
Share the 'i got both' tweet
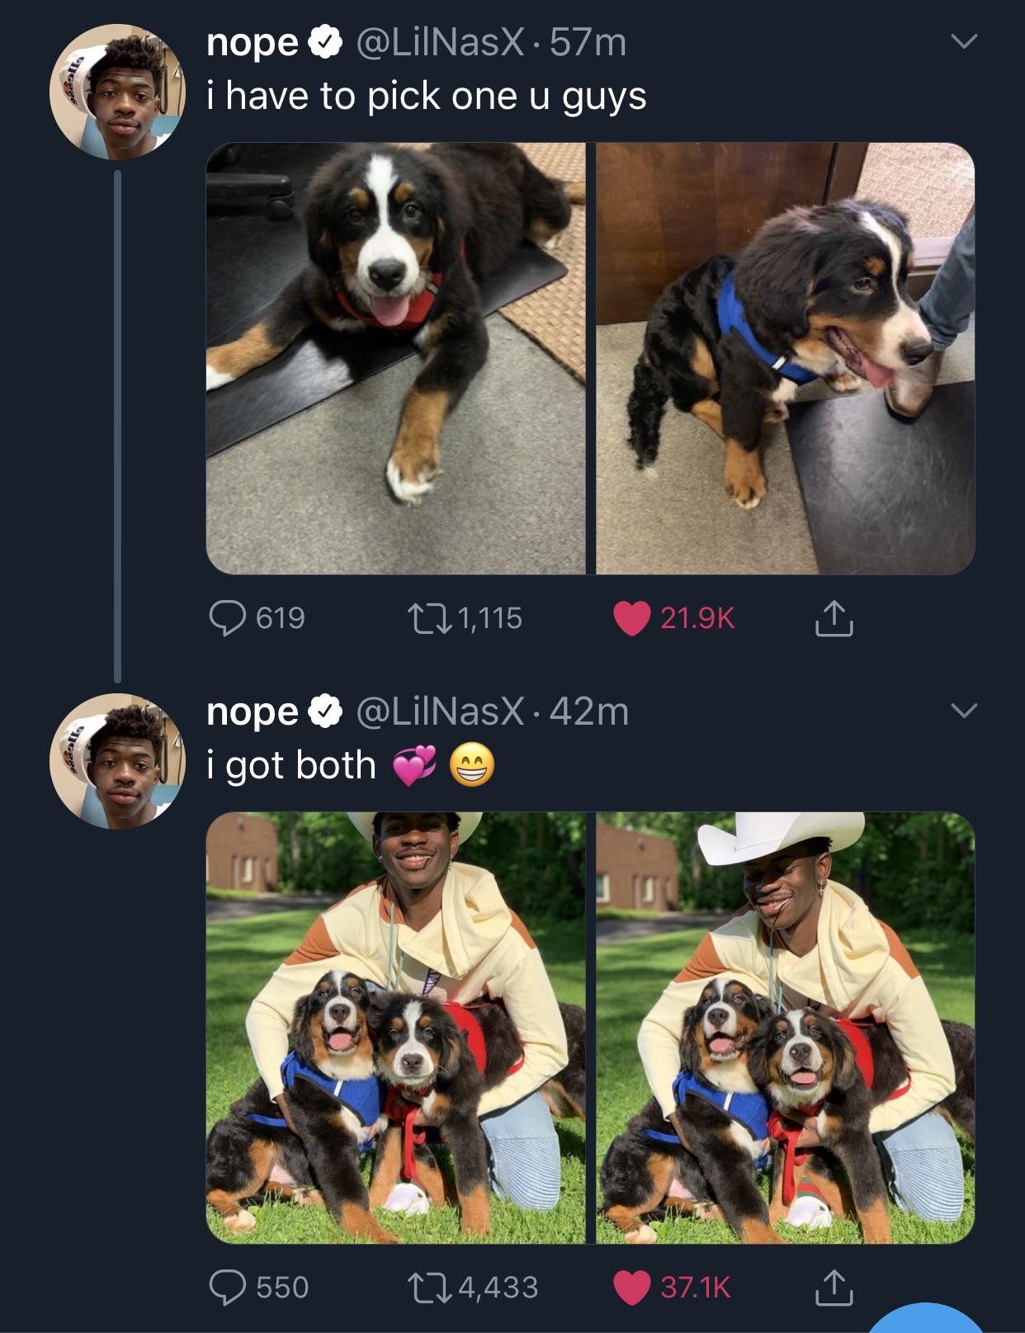pos(834,1288)
